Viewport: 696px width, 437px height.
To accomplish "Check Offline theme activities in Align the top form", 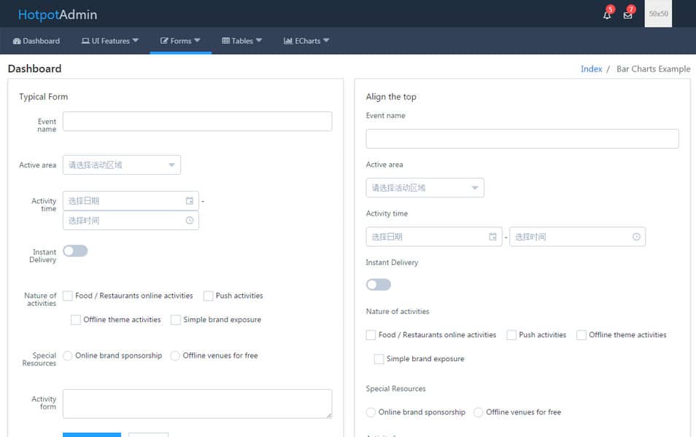I will tap(581, 335).
